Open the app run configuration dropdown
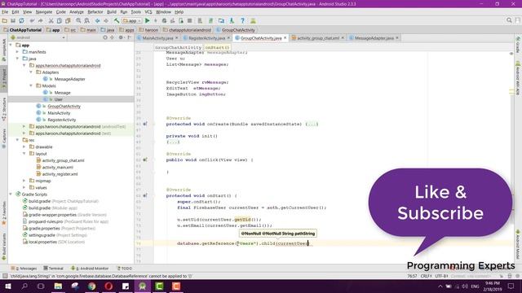 click(132, 20)
